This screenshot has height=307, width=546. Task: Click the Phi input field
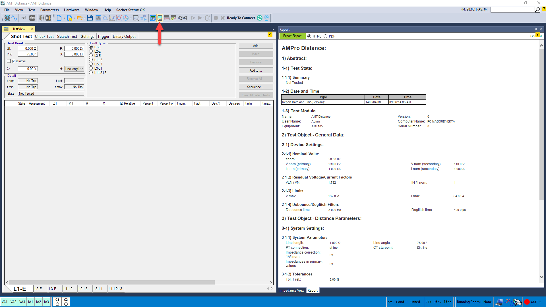(28, 54)
